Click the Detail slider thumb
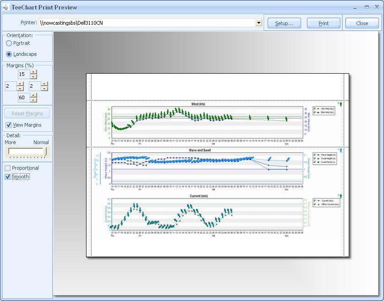The height and width of the screenshot is (301, 384). point(45,152)
